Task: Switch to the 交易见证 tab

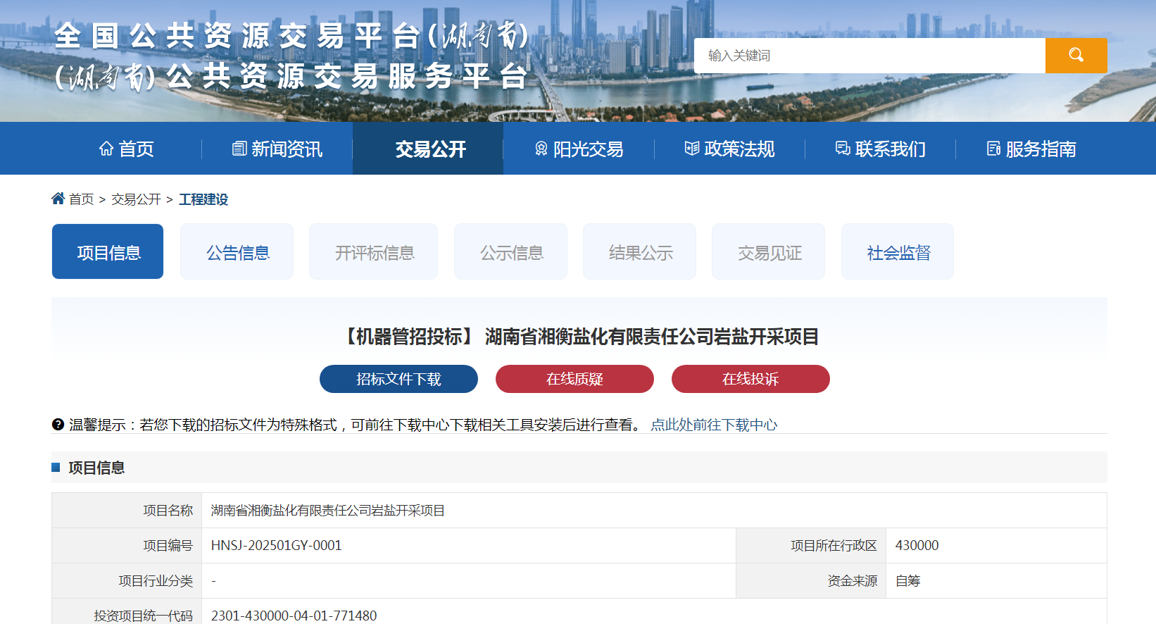Action: 769,251
